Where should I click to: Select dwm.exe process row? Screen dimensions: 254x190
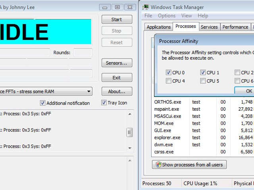203,144
